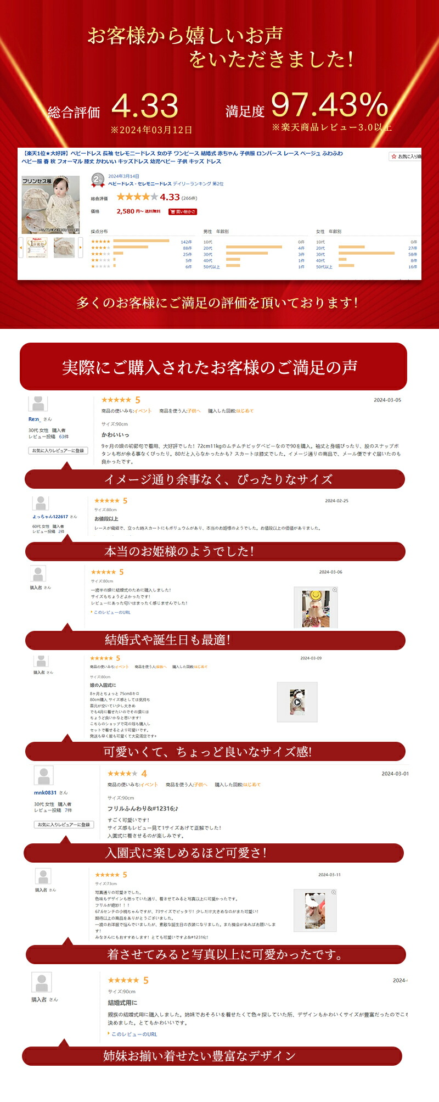Open review photo with smiley face sticker
The height and width of the screenshot is (1102, 439).
pyautogui.click(x=316, y=608)
